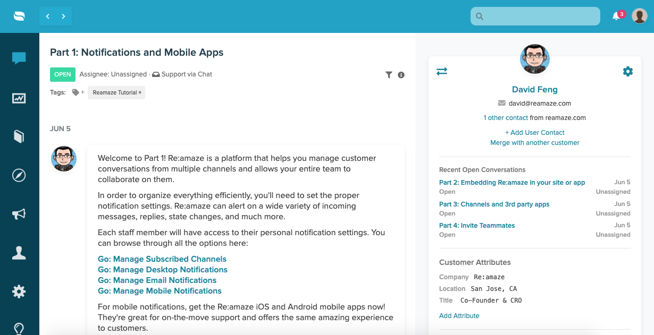Viewport: 654px width, 335px height.
Task: Click David Feng's large avatar in customer panel
Action: pos(535,59)
